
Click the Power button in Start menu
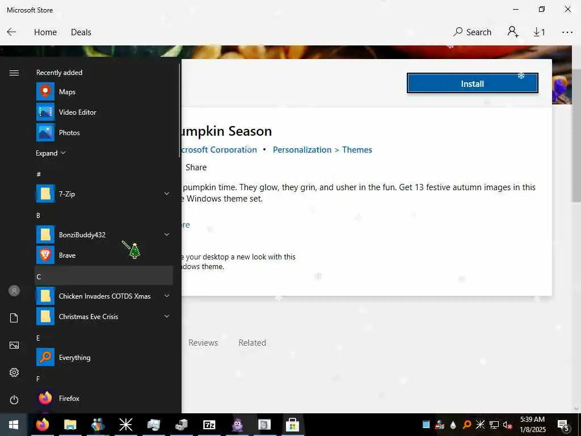[x=14, y=400]
